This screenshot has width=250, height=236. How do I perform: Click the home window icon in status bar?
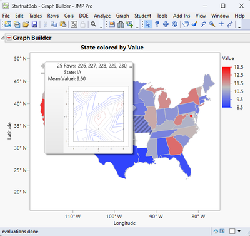(216, 231)
